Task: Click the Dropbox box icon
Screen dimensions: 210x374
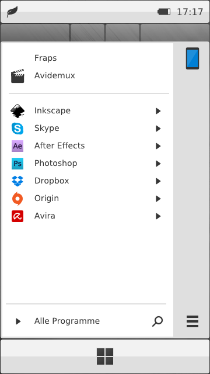Action: [17, 181]
